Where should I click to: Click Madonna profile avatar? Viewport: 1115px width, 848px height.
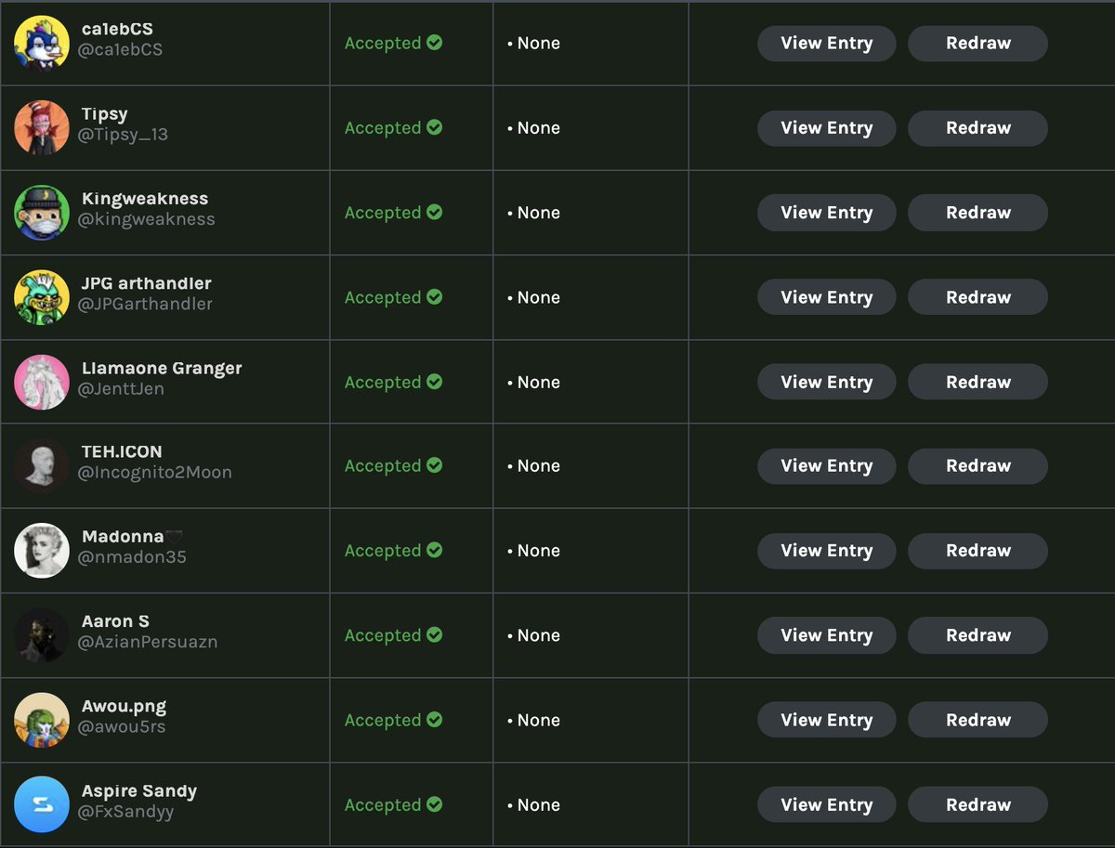(42, 551)
